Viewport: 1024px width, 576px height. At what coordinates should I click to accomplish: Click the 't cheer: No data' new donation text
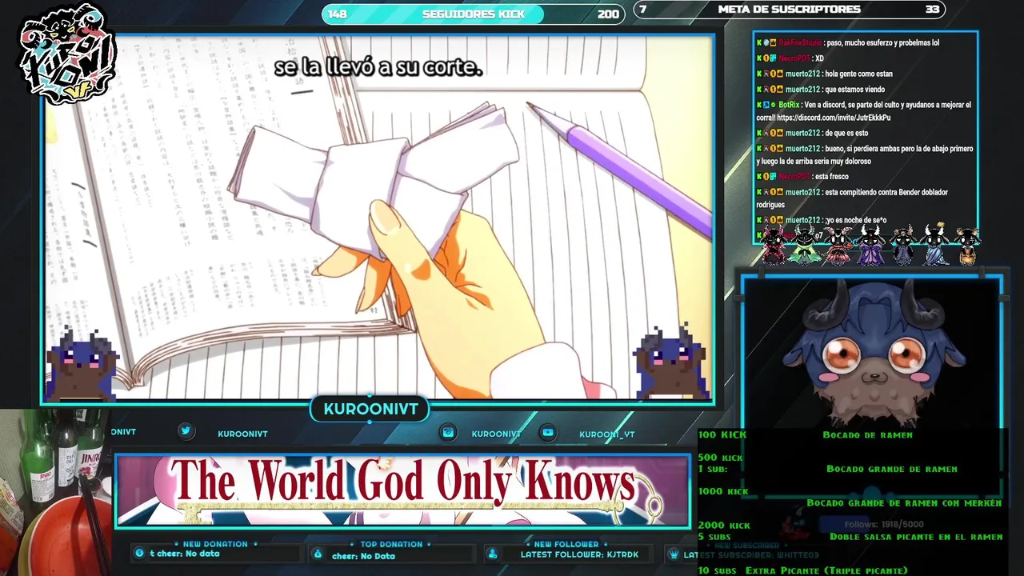point(184,554)
